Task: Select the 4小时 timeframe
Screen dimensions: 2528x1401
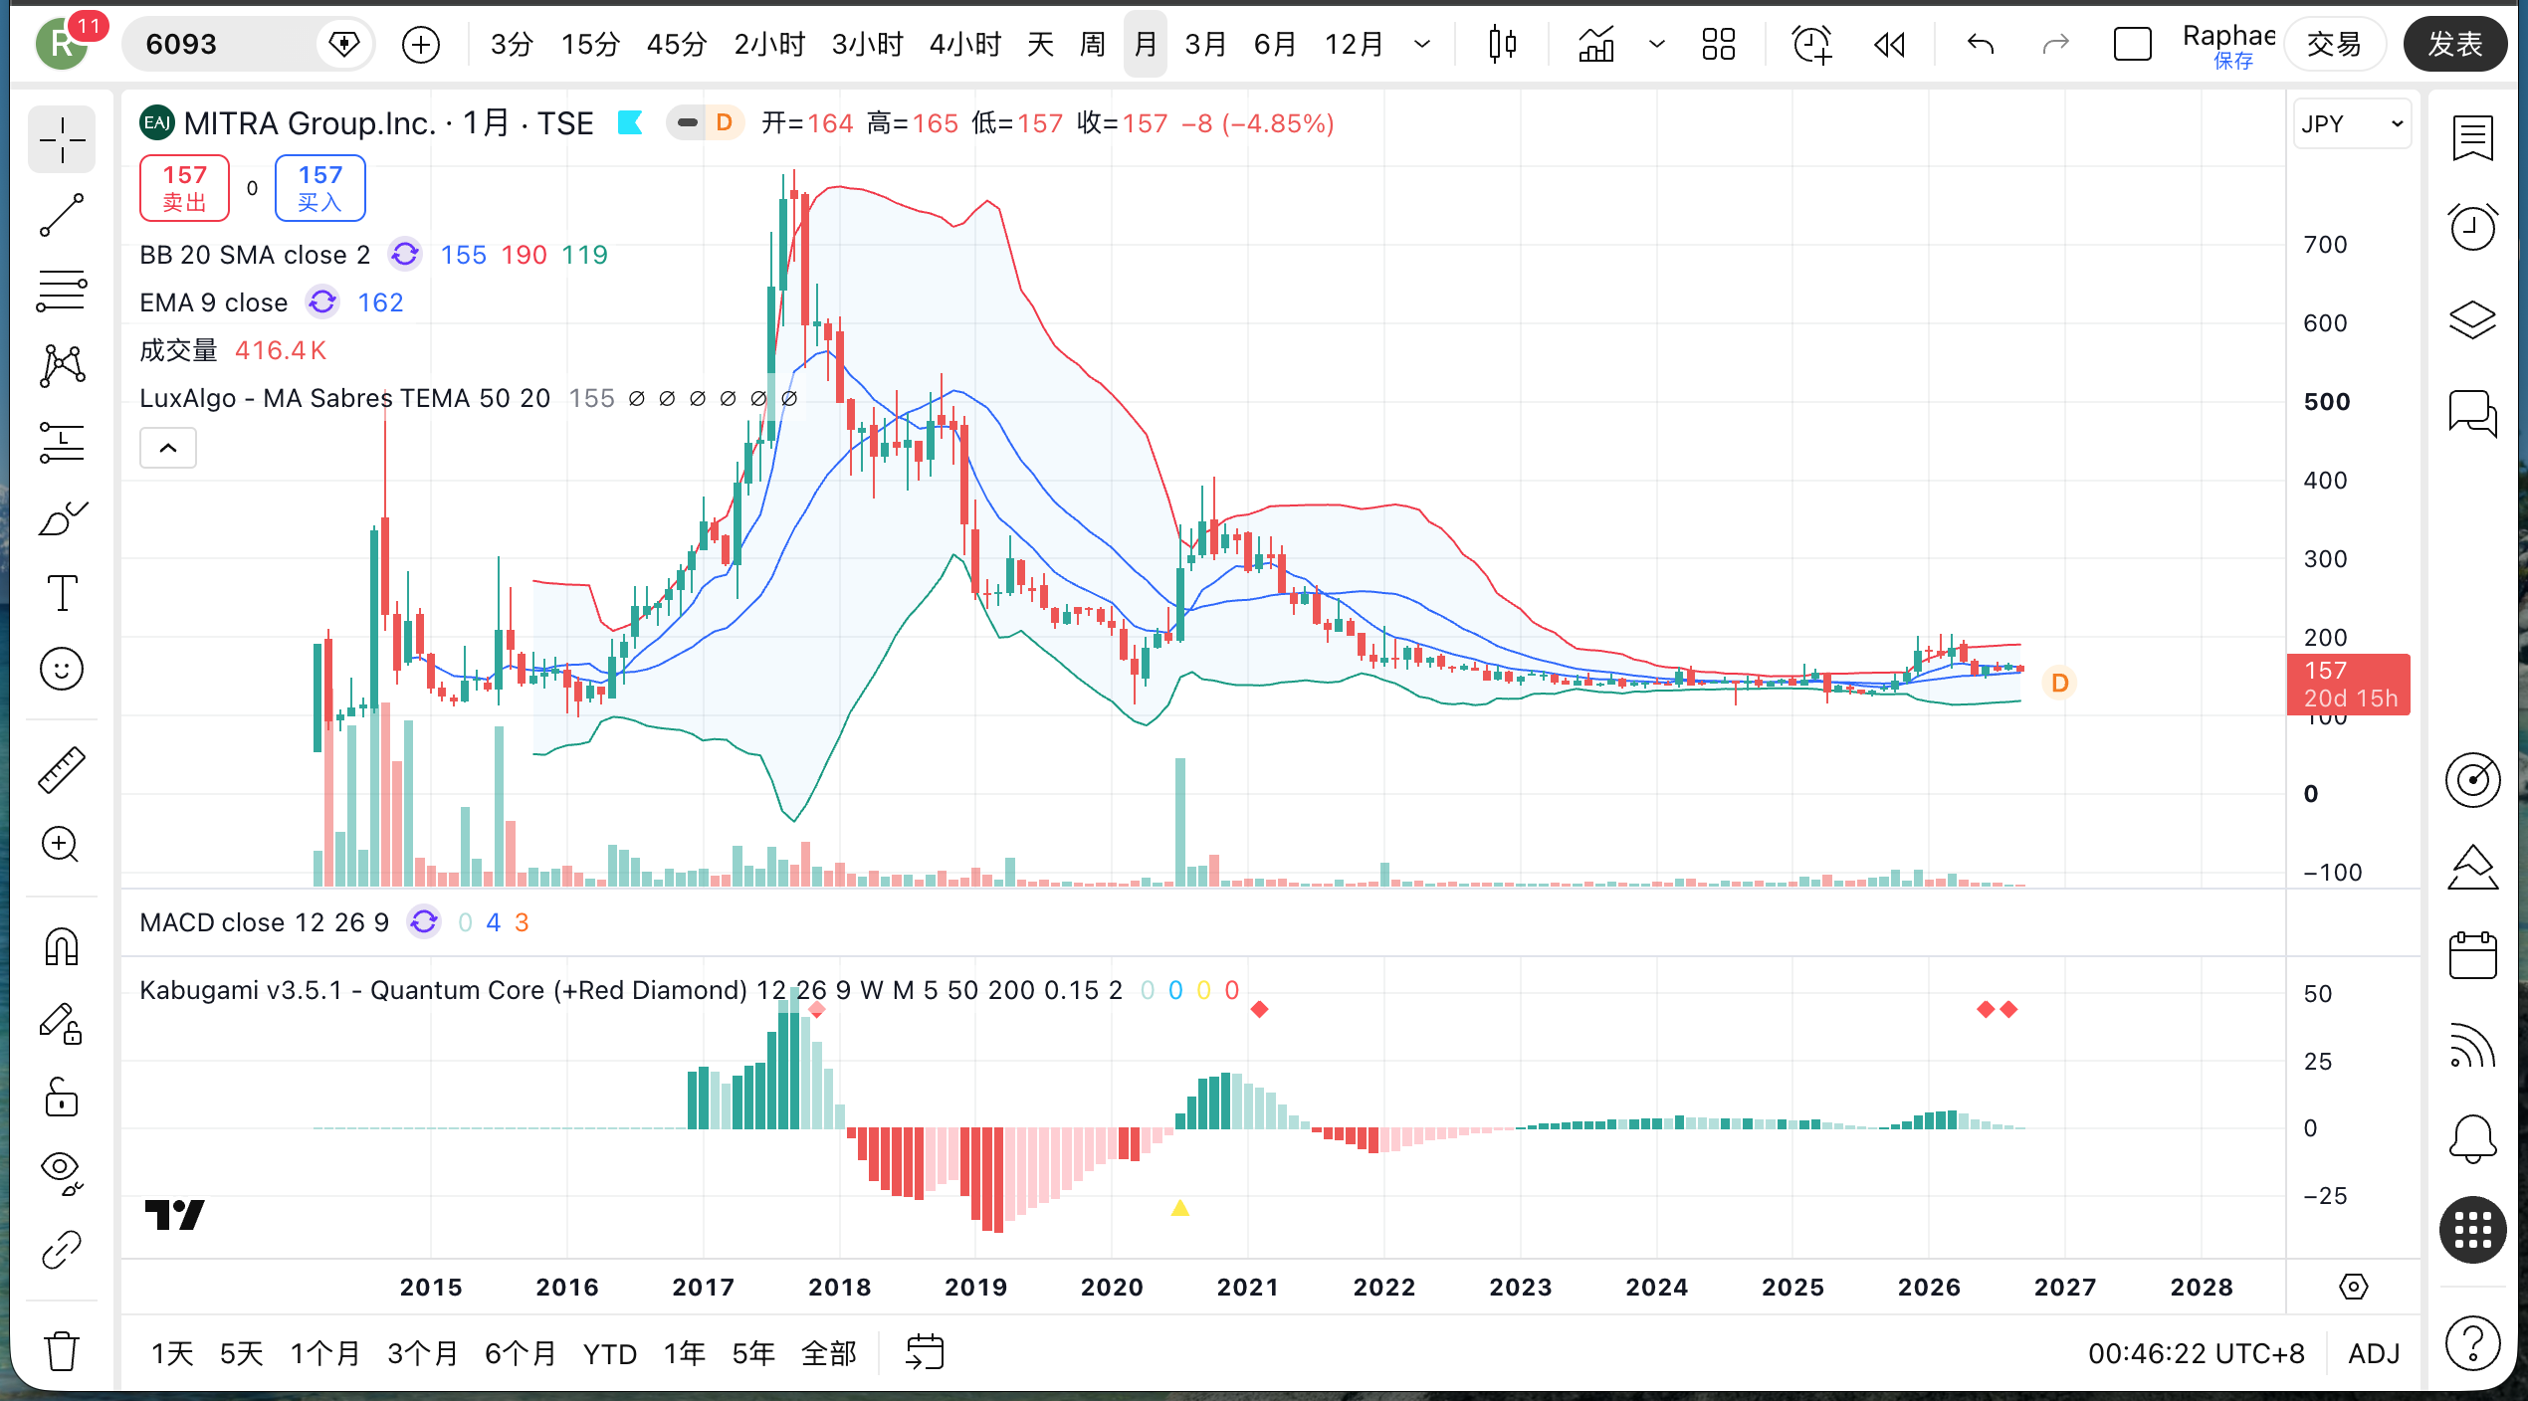Action: click(965, 44)
